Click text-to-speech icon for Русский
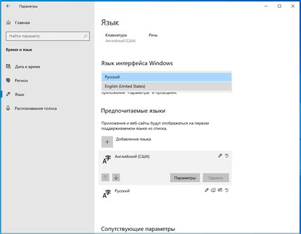Screen dimensions: 301x234 213,190
